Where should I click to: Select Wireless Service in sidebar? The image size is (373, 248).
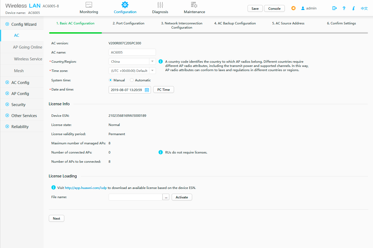pos(28,59)
